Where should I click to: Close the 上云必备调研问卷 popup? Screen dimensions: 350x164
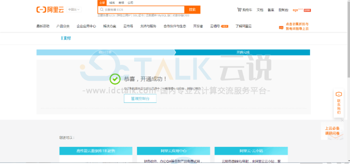coord(342,120)
